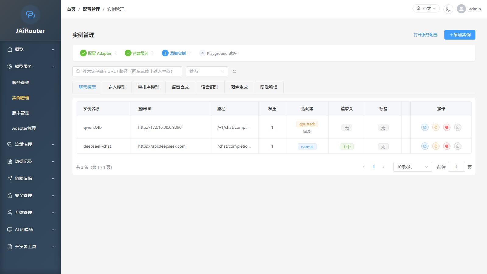Click green check for 创建服务 step
Screen dimensions: 487x274
click(128, 53)
